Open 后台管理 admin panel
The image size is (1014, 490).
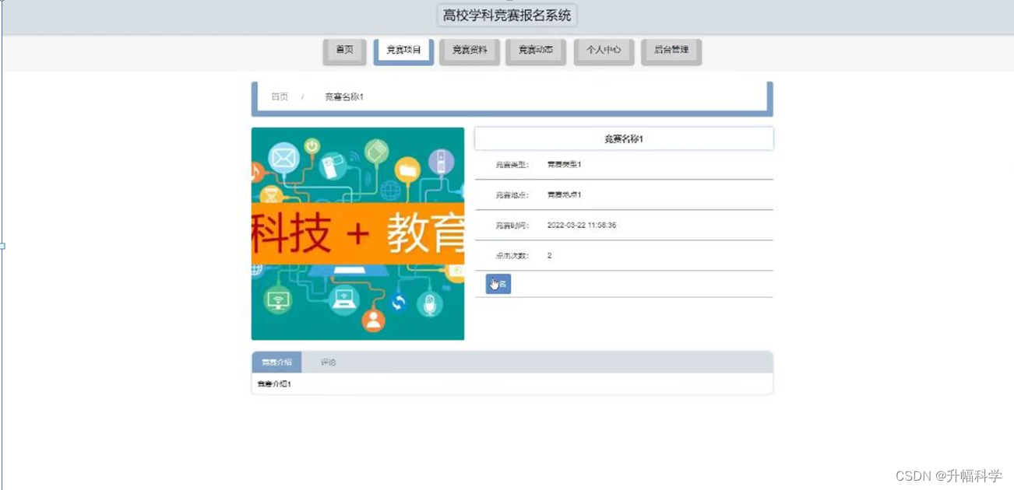coord(671,51)
